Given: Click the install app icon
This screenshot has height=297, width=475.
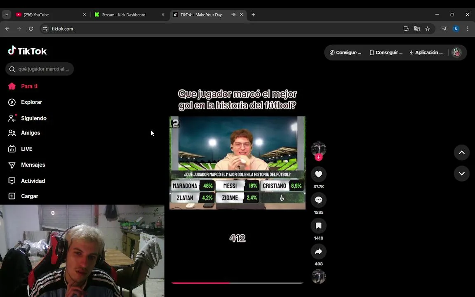Looking at the screenshot, I should (406, 29).
